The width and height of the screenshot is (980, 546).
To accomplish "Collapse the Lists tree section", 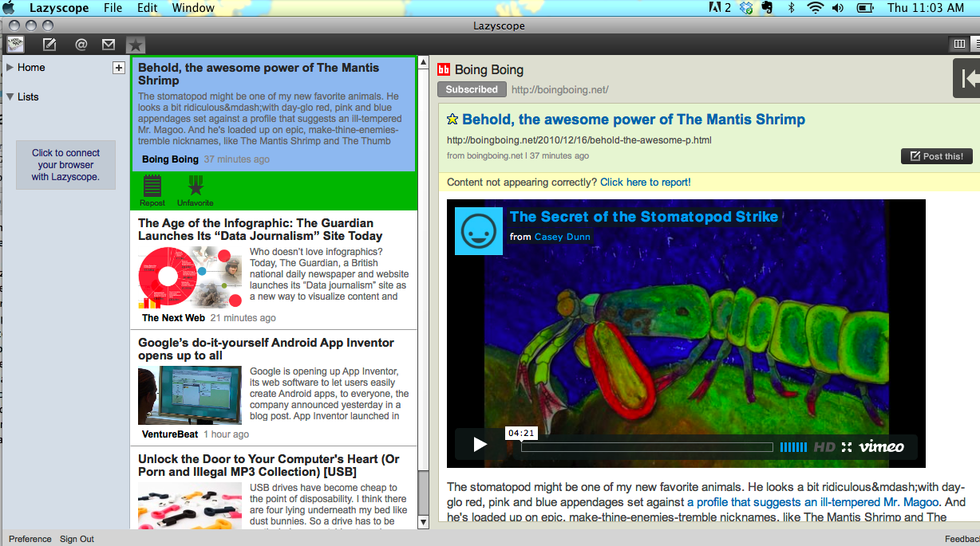I will coord(10,97).
